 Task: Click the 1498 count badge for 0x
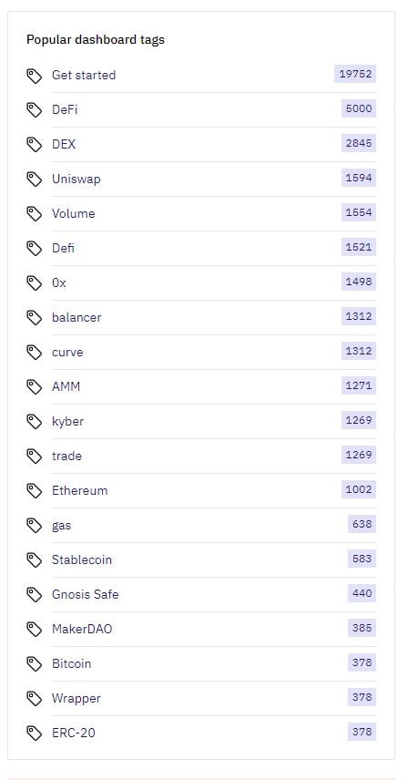[359, 282]
